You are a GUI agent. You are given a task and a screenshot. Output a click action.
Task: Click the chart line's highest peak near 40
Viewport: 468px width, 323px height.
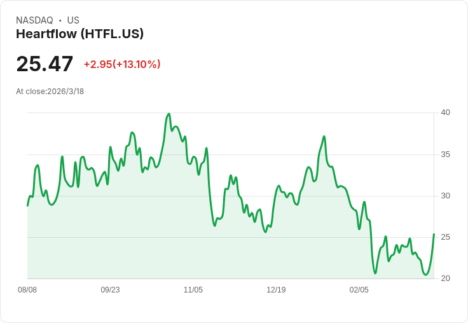tap(169, 114)
